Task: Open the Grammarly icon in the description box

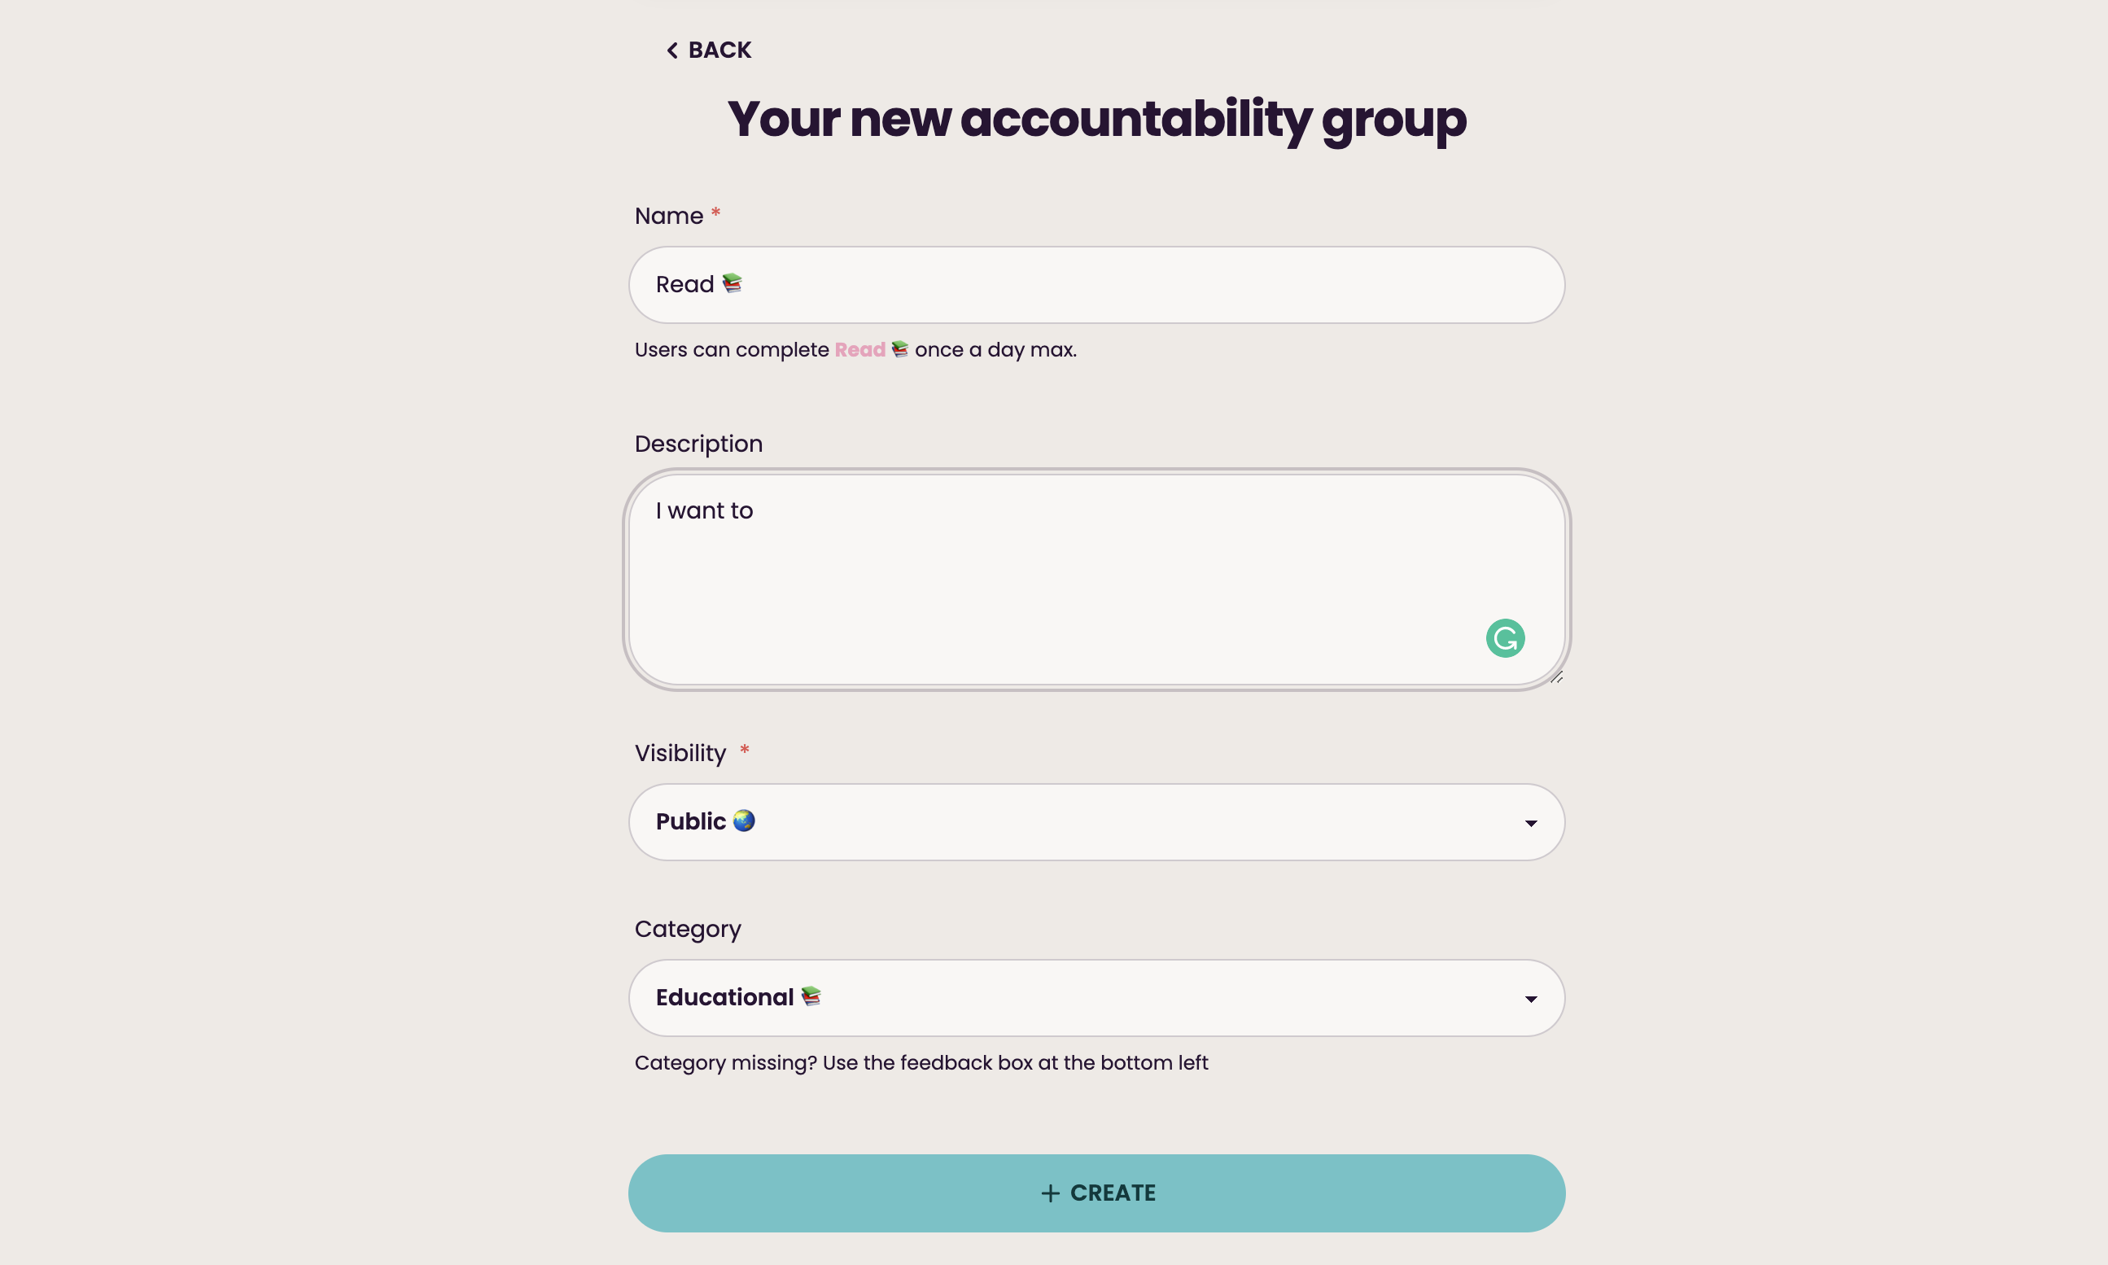Action: [1505, 637]
